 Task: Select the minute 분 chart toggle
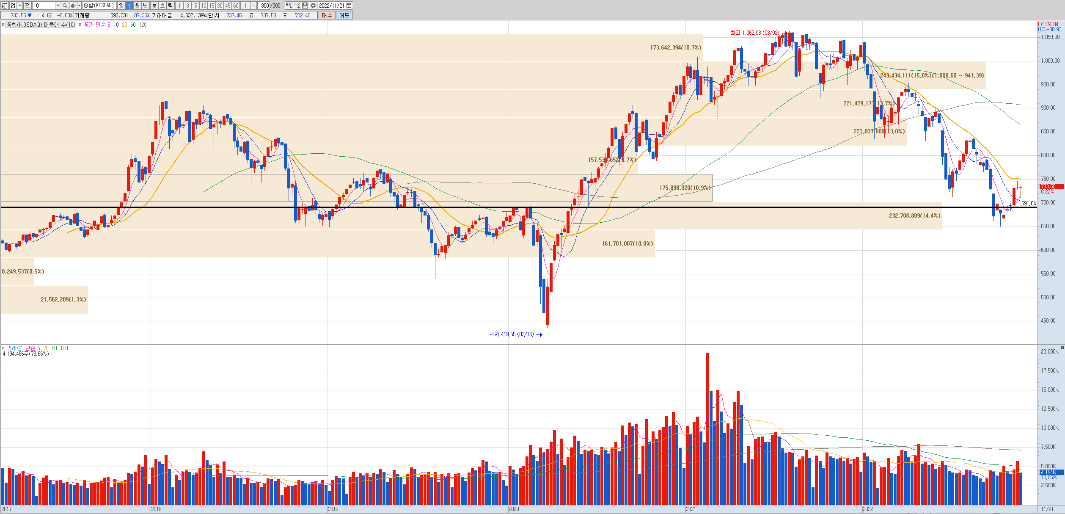[154, 6]
